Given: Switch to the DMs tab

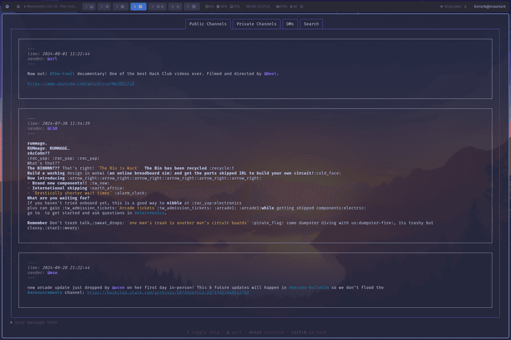Looking at the screenshot, I should pos(290,24).
